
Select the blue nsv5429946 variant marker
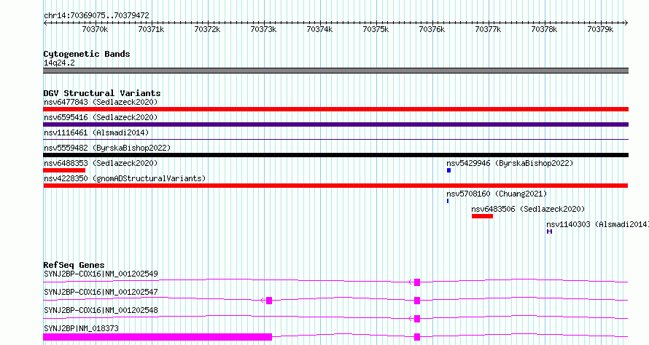(x=448, y=170)
